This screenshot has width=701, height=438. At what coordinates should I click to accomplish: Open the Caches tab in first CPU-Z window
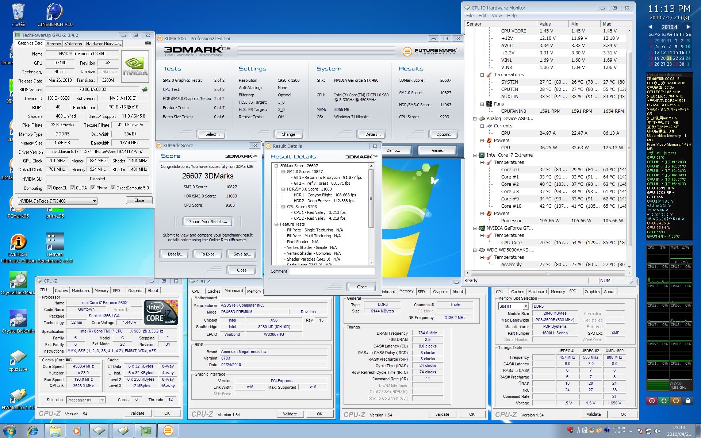[61, 291]
